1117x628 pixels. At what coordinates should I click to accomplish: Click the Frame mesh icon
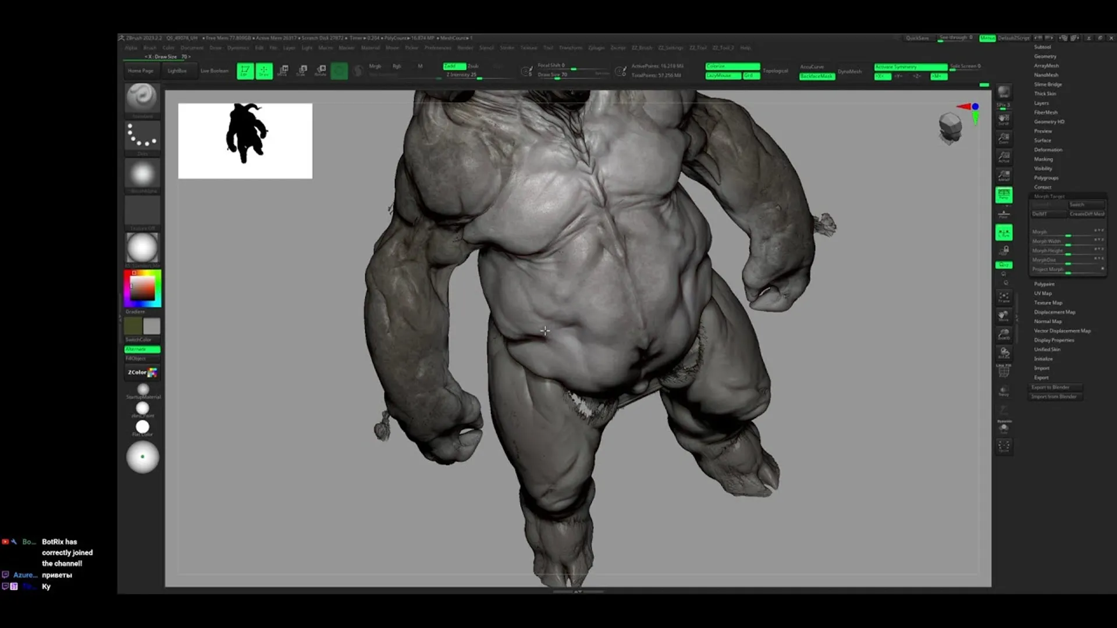point(1004,298)
